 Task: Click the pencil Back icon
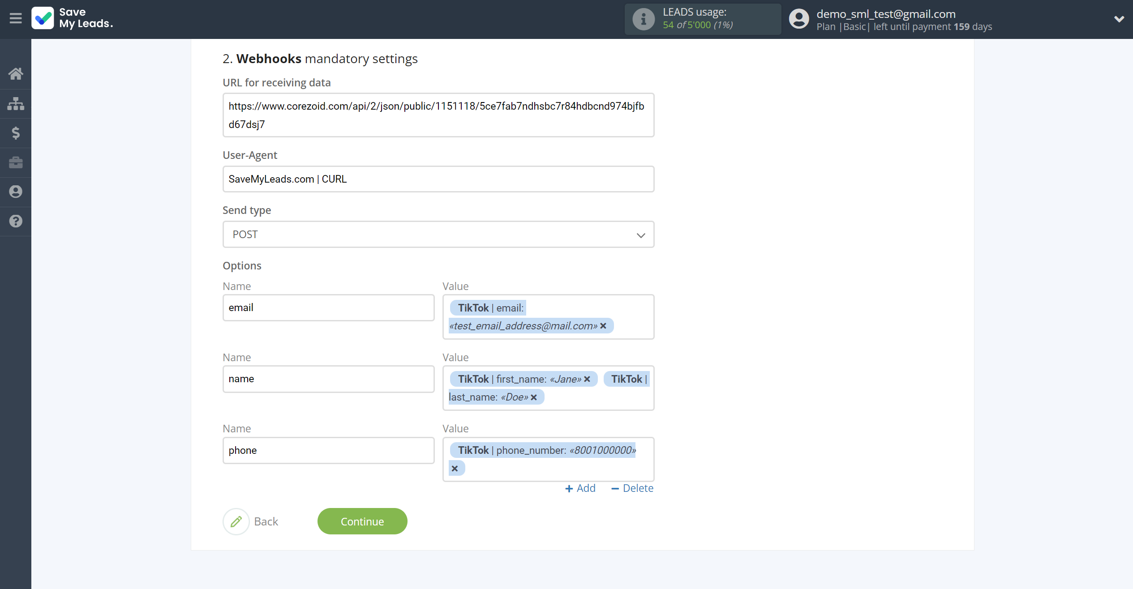pyautogui.click(x=236, y=521)
